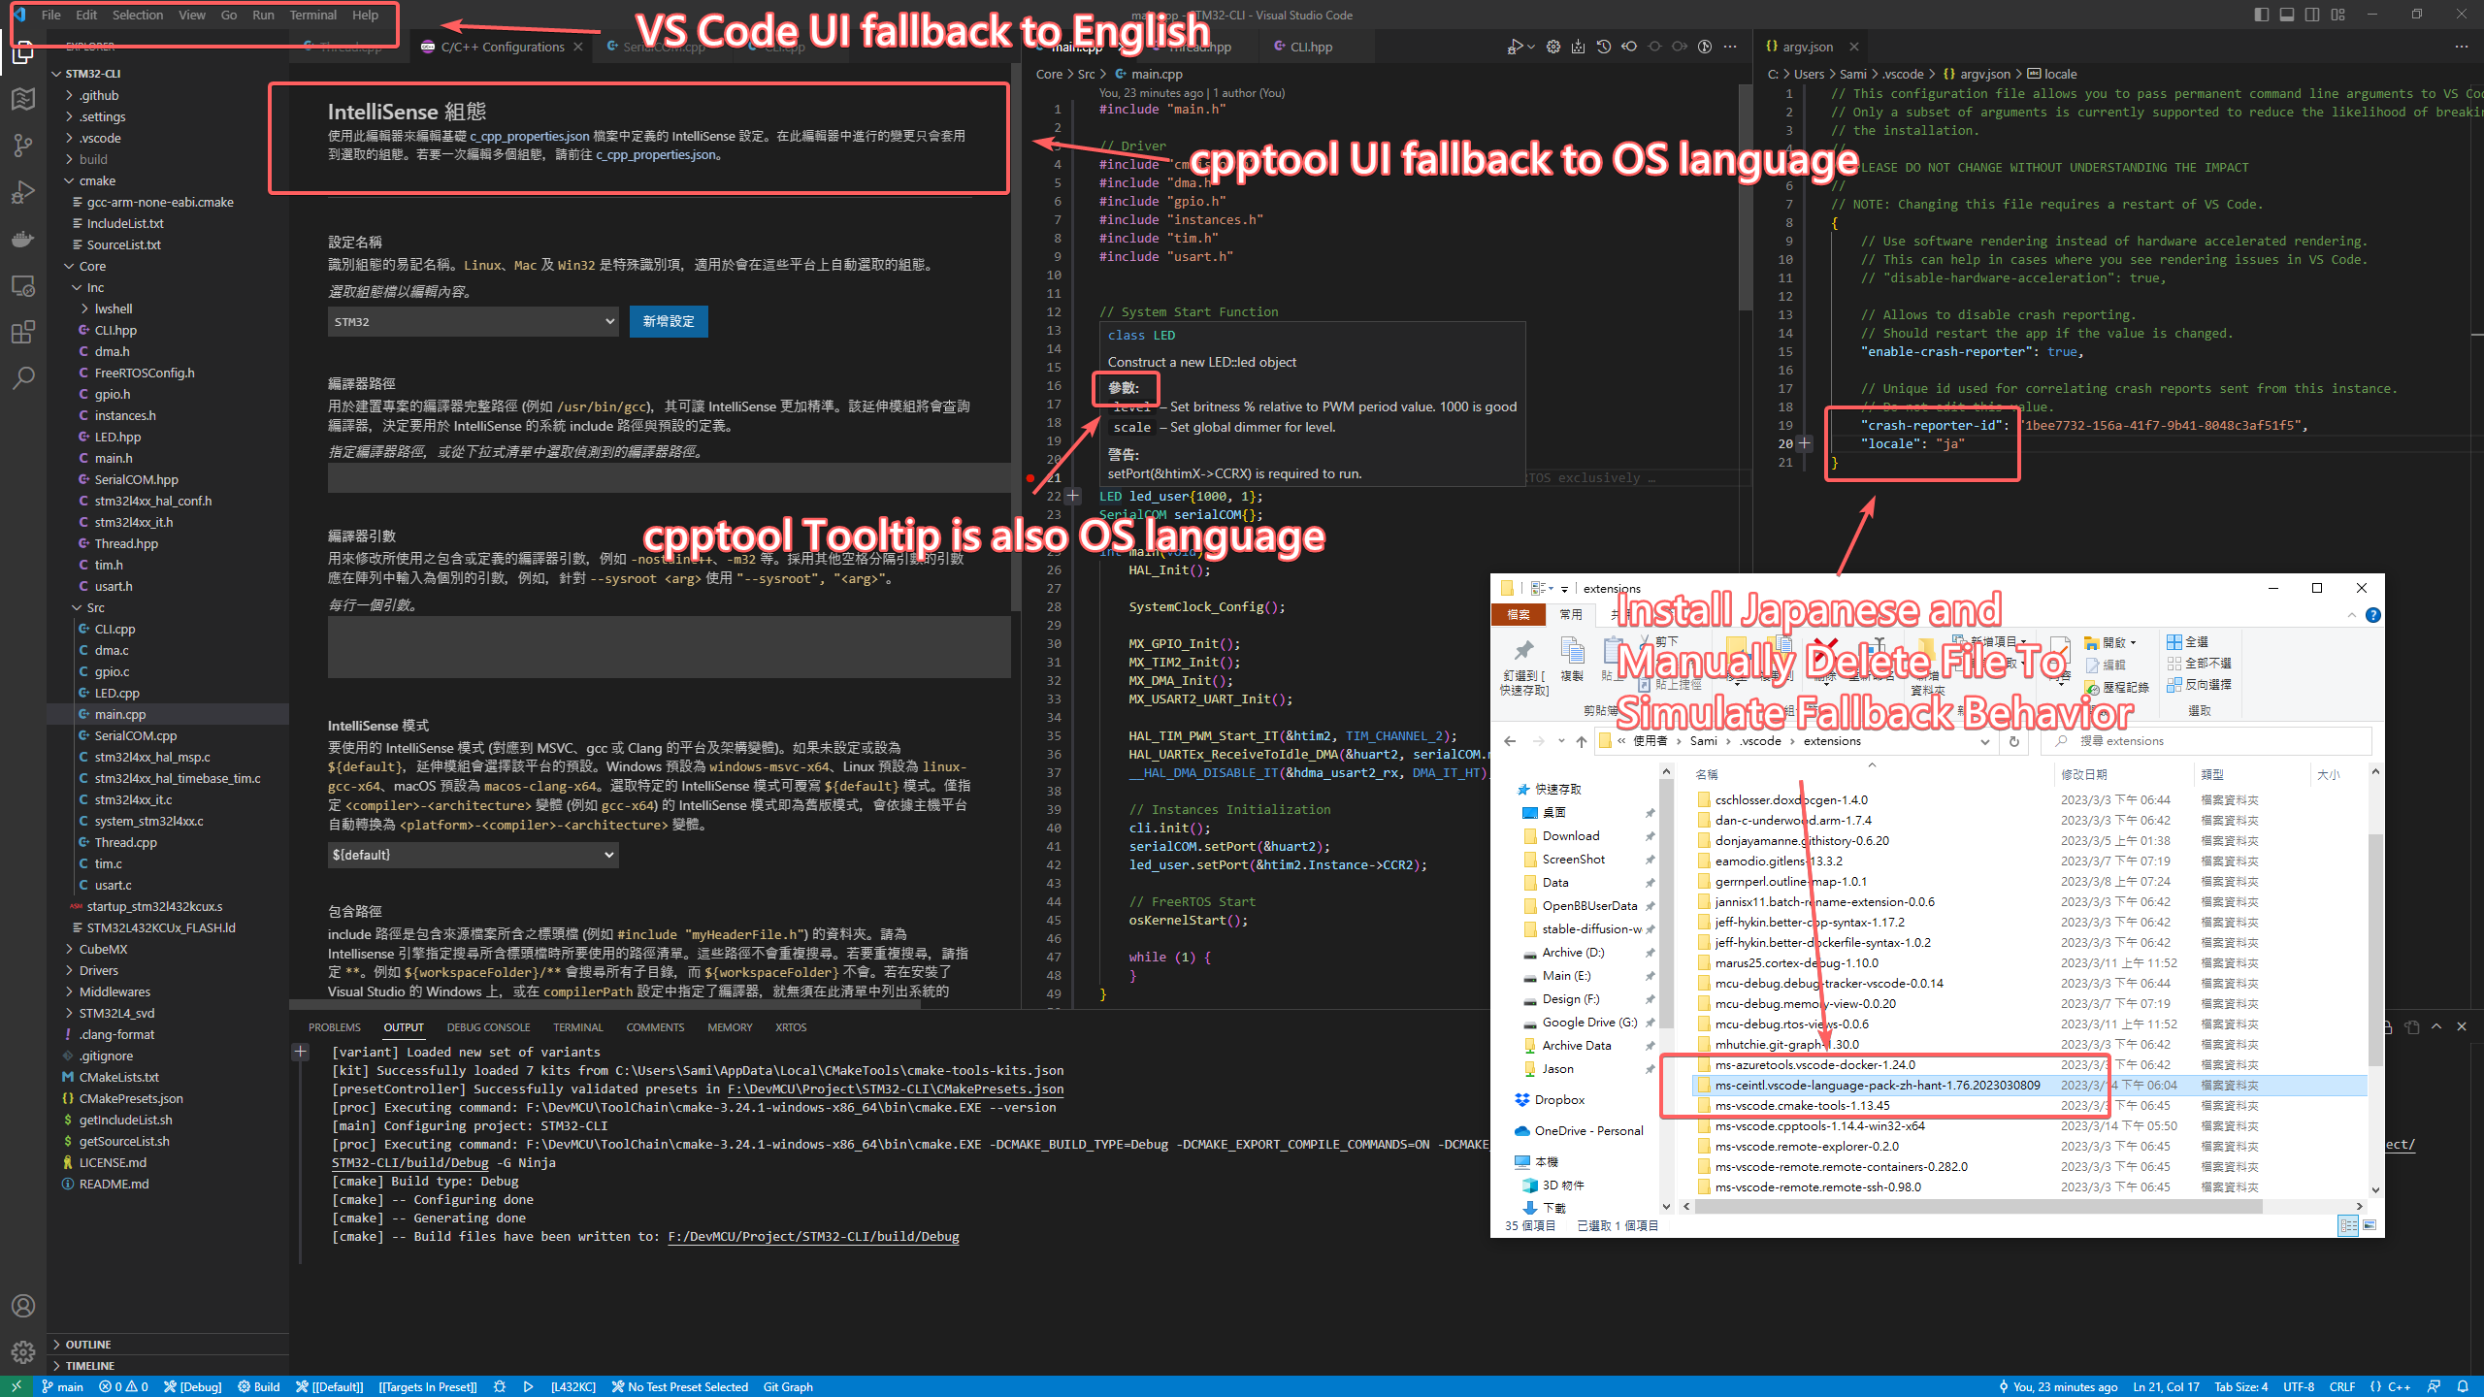
Task: Click the blue 新增設定 button
Action: 669,321
